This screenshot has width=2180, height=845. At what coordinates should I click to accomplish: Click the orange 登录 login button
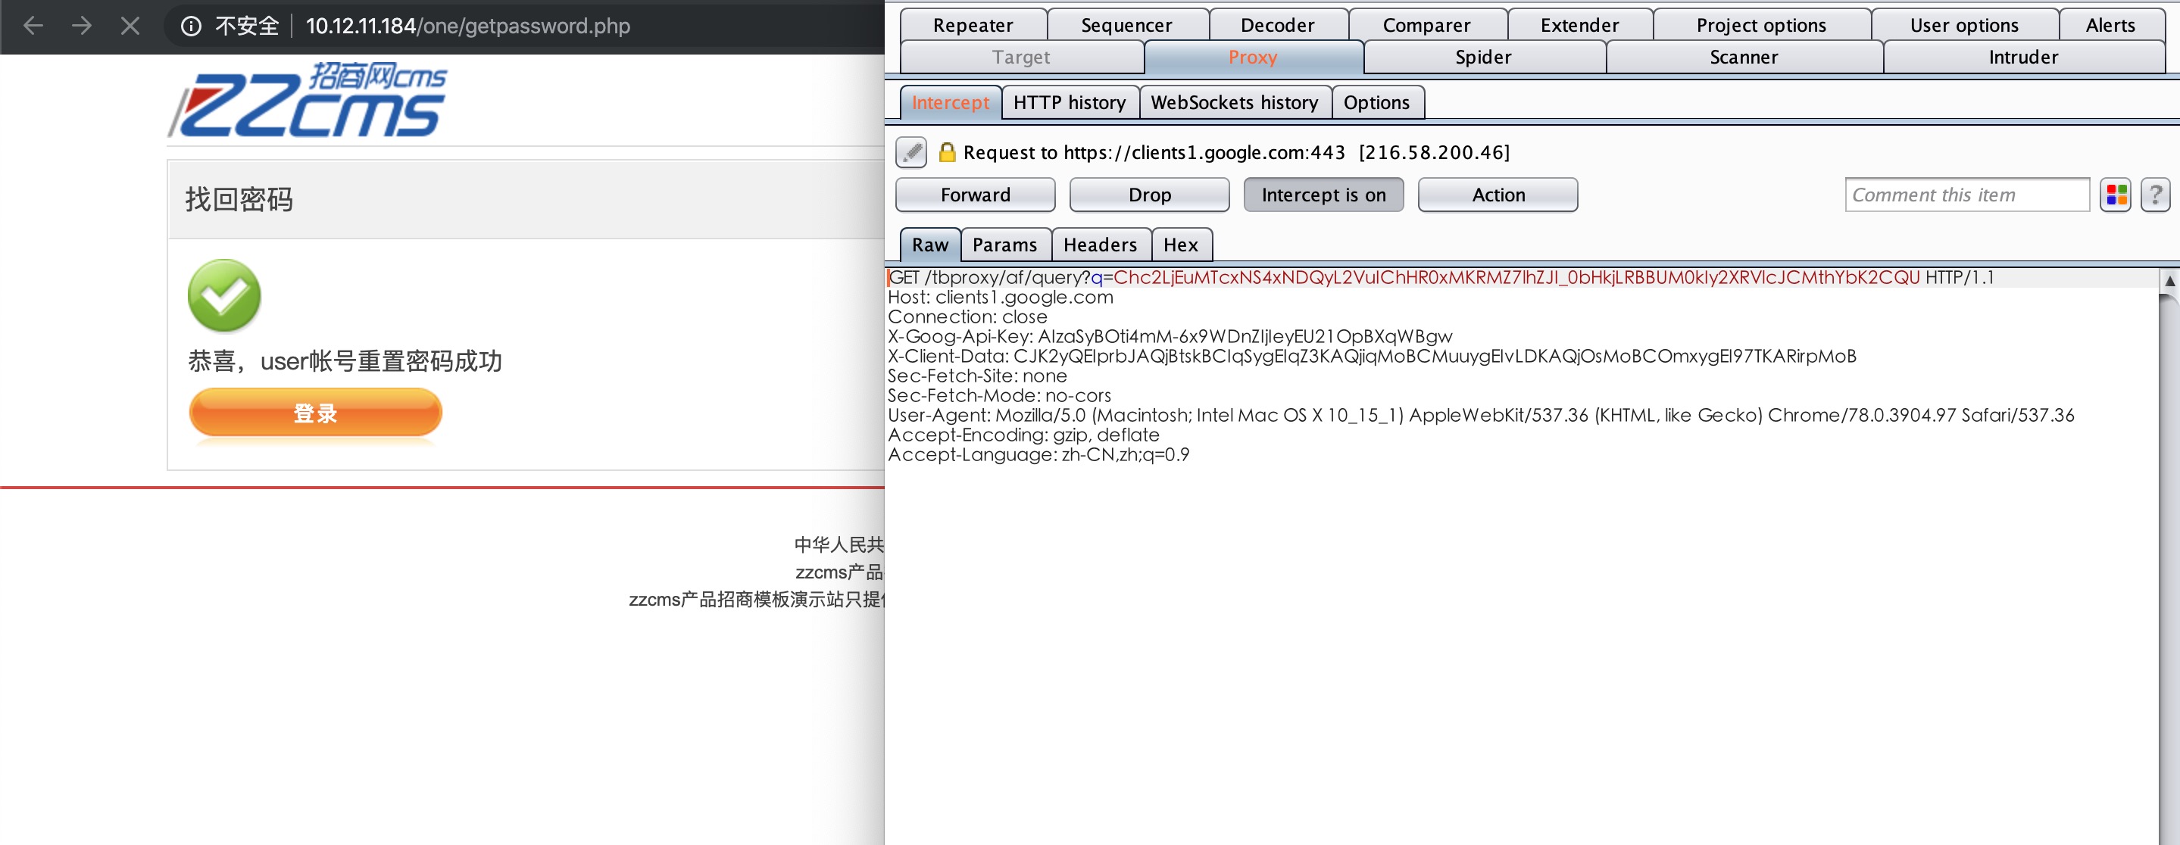[x=316, y=413]
